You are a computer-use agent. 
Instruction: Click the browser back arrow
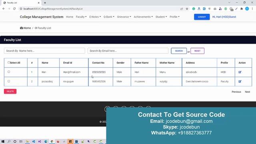tap(4, 9)
